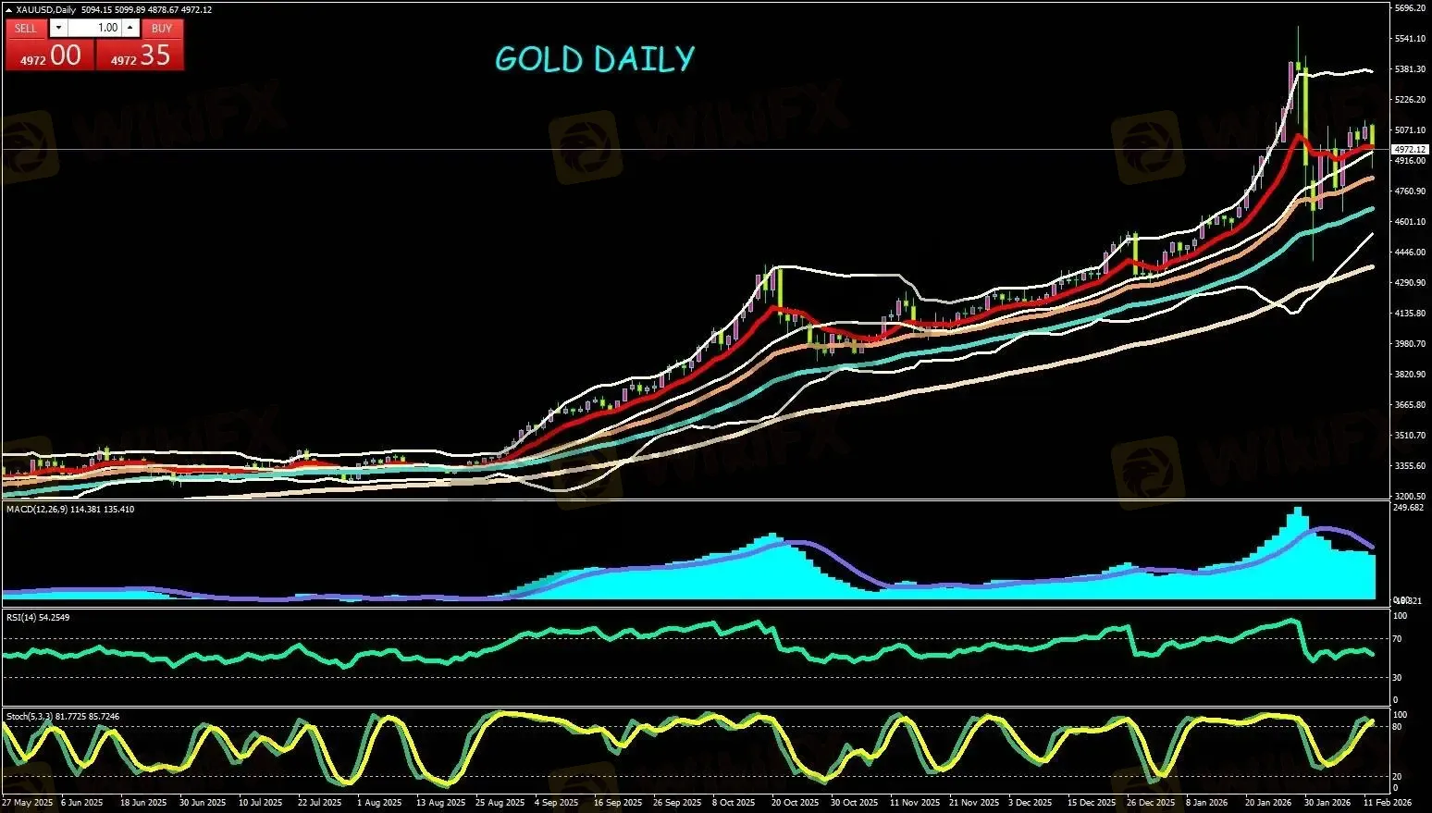Click the 3 Dec 2025 date label
The height and width of the screenshot is (813, 1432).
[x=1030, y=803]
